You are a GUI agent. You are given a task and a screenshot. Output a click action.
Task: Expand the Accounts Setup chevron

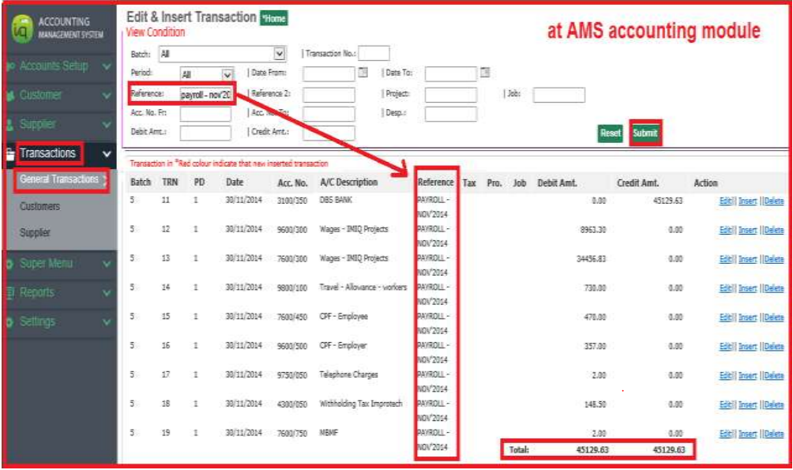click(107, 66)
